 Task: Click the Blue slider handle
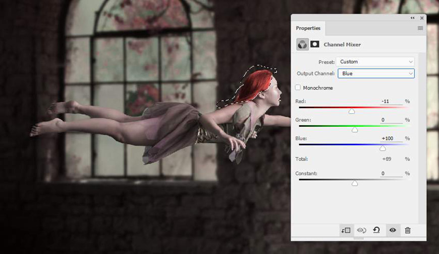click(x=382, y=148)
